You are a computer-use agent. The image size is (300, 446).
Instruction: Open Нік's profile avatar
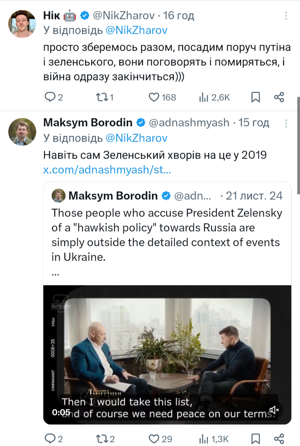(x=22, y=24)
